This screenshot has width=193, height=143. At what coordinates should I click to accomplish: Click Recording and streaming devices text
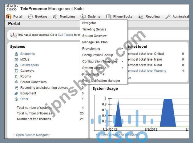(44, 88)
